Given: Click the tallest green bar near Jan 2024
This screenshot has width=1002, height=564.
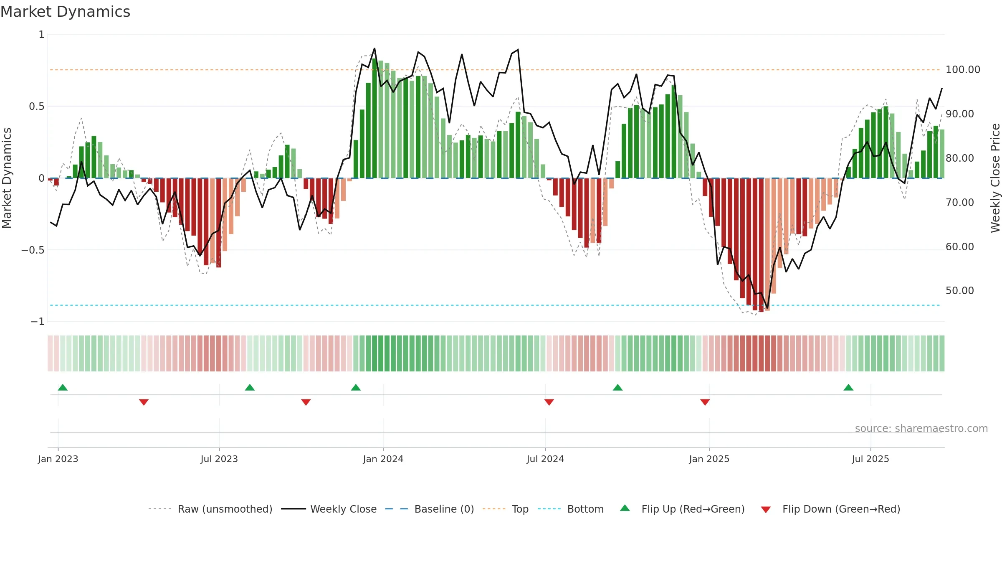Looking at the screenshot, I should [x=374, y=118].
